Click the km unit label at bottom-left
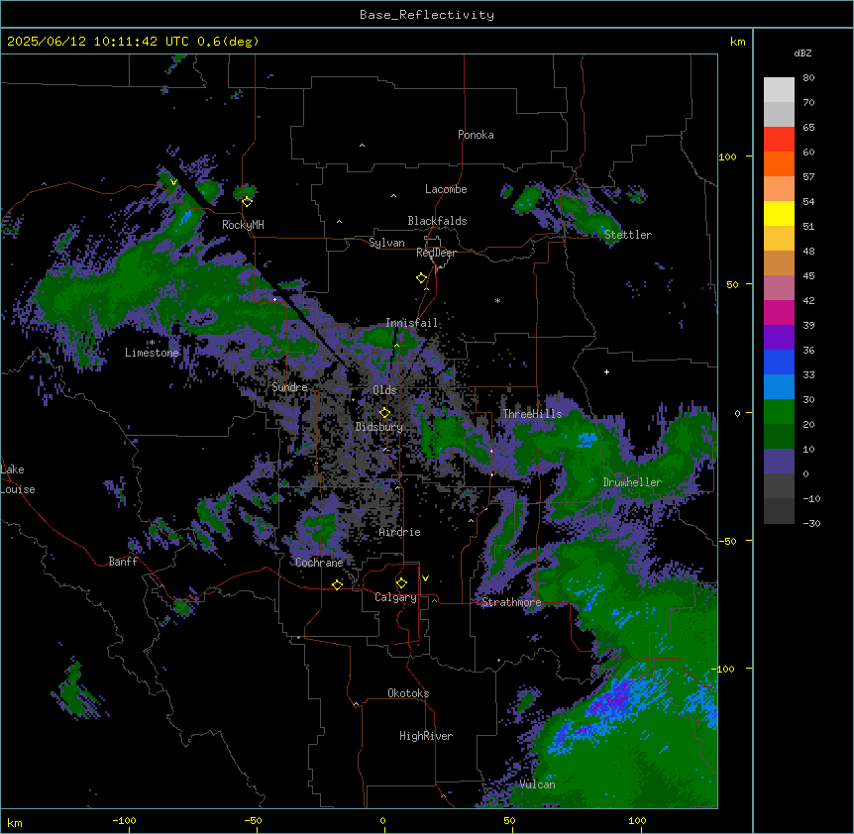This screenshot has height=834, width=854. pyautogui.click(x=15, y=822)
